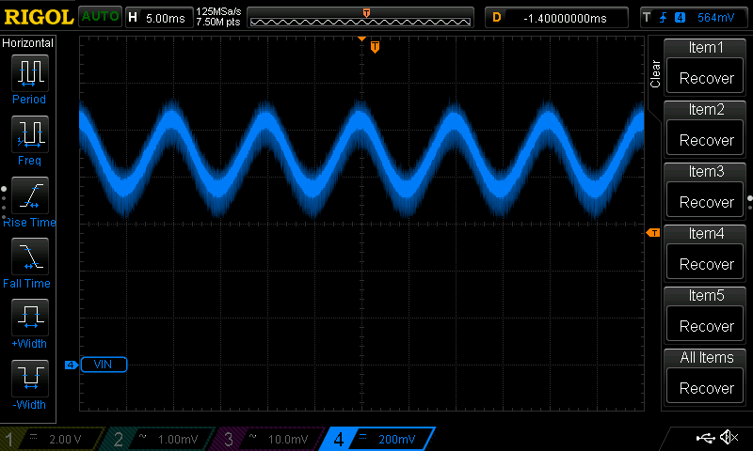Click the Item5 Recover button
Viewport: 753px width, 451px height.
point(705,325)
